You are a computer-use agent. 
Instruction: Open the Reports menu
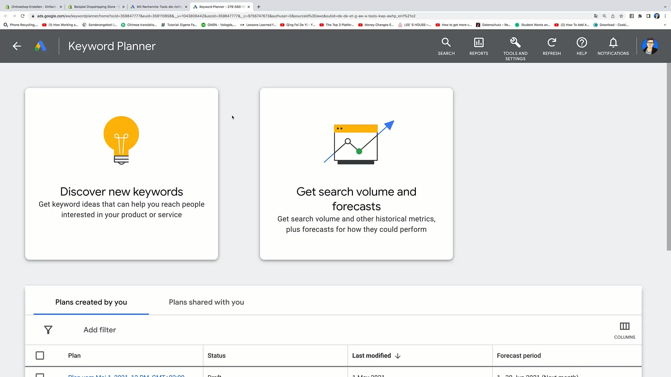coord(478,46)
